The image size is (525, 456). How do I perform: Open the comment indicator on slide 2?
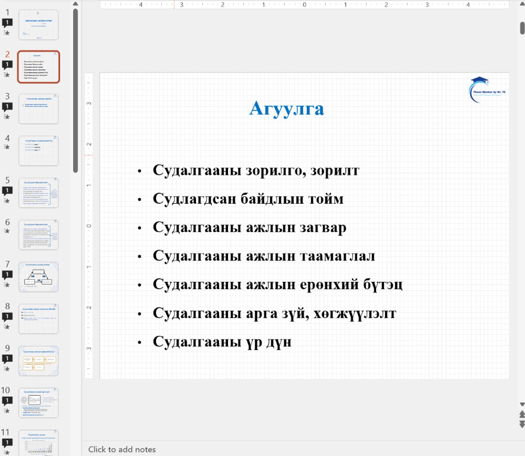7,65
